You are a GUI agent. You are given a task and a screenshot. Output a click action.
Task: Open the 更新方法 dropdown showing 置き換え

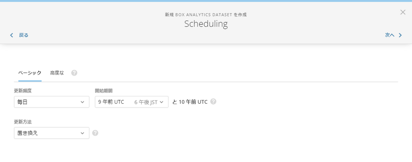coord(51,133)
